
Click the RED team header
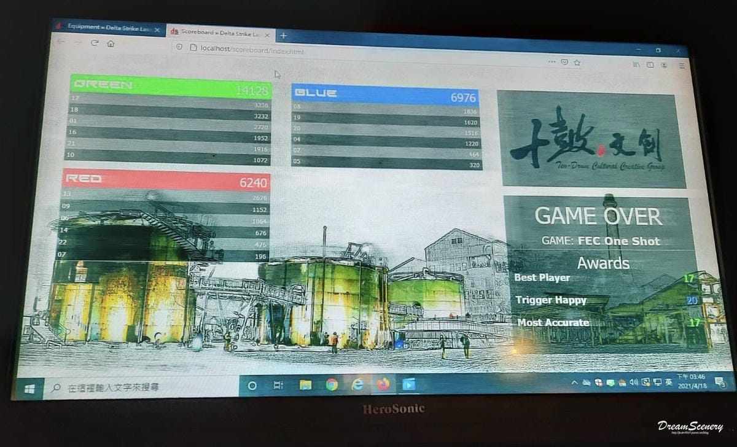(x=166, y=180)
